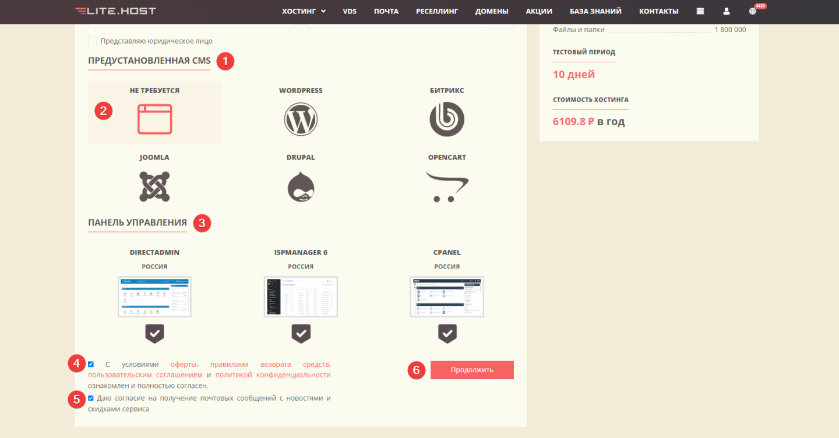Open the VDS menu item

click(x=350, y=11)
